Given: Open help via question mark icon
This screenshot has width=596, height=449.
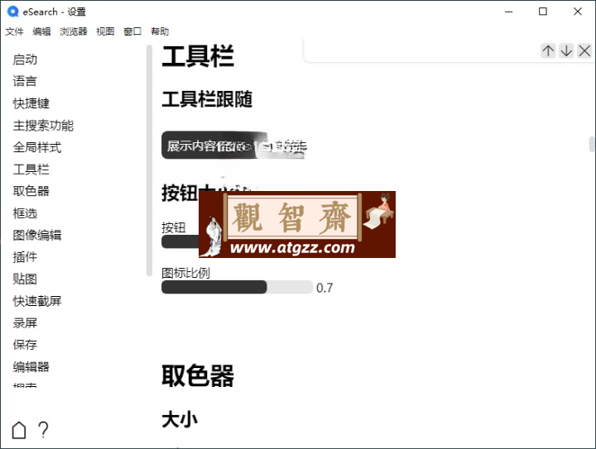Looking at the screenshot, I should (x=43, y=430).
